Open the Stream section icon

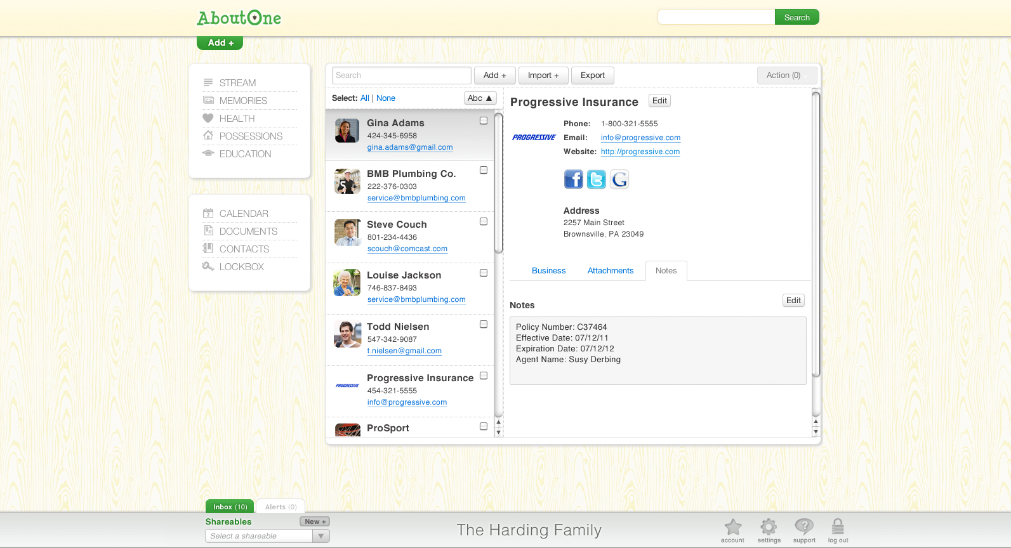pyautogui.click(x=208, y=82)
